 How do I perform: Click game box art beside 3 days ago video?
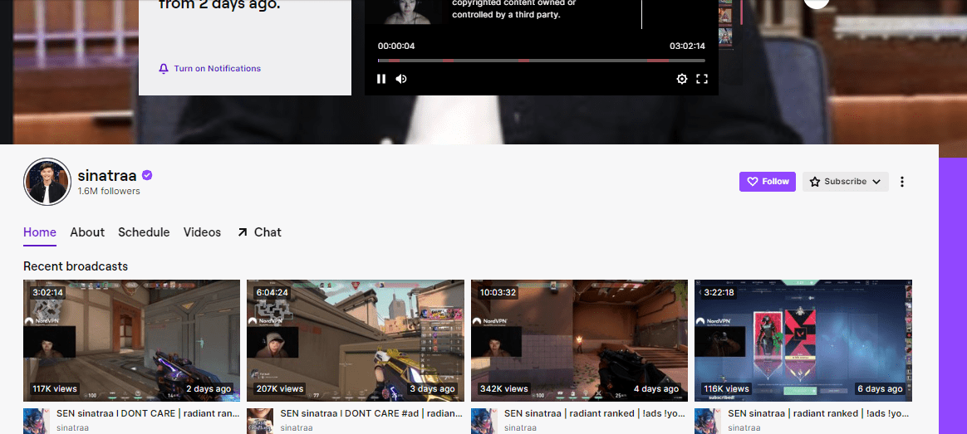[x=260, y=421]
